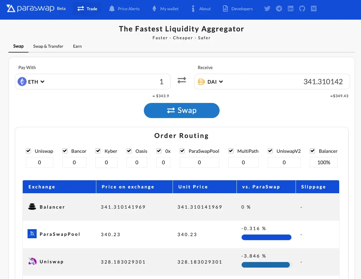Open the ETH token dropdown
The height and width of the screenshot is (279, 361).
[36, 82]
